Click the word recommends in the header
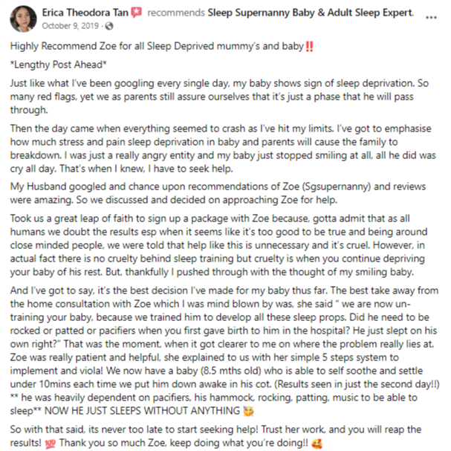Image resolution: width=451 pixels, height=451 pixels. 176,13
